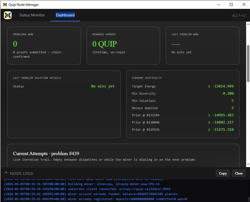
Task: Click Min Solutions value 5
Action: 232,100
